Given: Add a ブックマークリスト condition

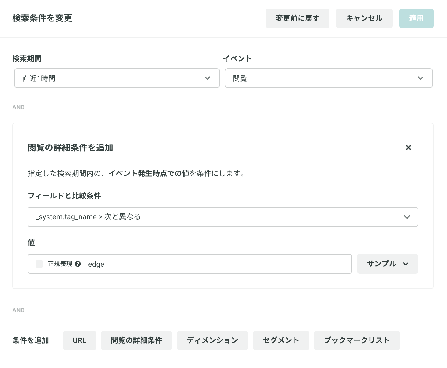Looking at the screenshot, I should tap(357, 340).
